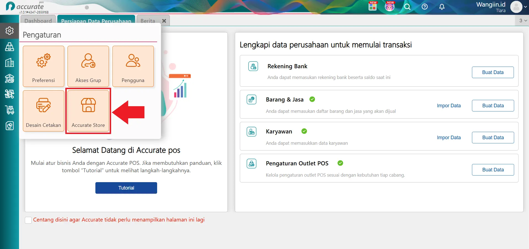Open the notifications bell
This screenshot has height=249, width=529.
(x=442, y=7)
